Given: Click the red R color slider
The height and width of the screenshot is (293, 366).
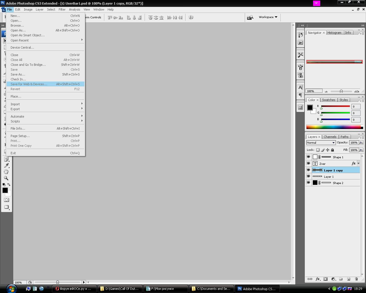Looking at the screenshot, I should coord(335,106).
